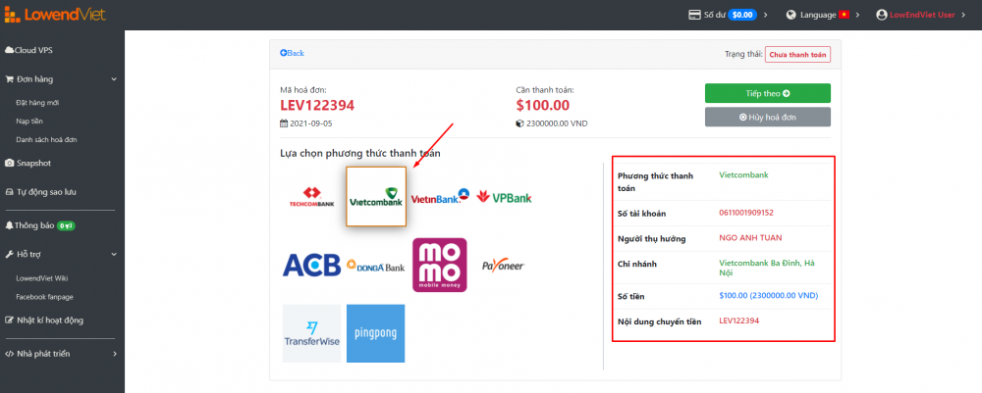Click the balance card icon

(x=694, y=15)
